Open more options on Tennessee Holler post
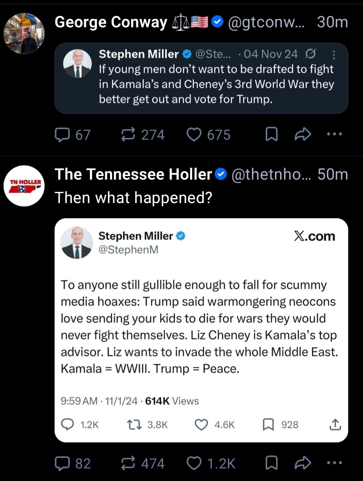363x481 pixels. [334, 463]
